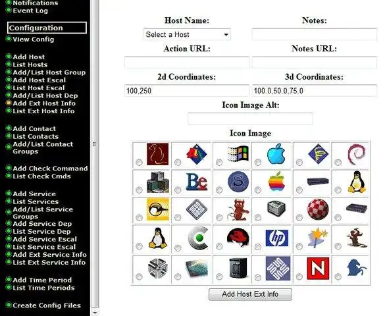The height and width of the screenshot is (316, 385).
Task: Click the grey C with green dot icon
Action: (x=198, y=238)
